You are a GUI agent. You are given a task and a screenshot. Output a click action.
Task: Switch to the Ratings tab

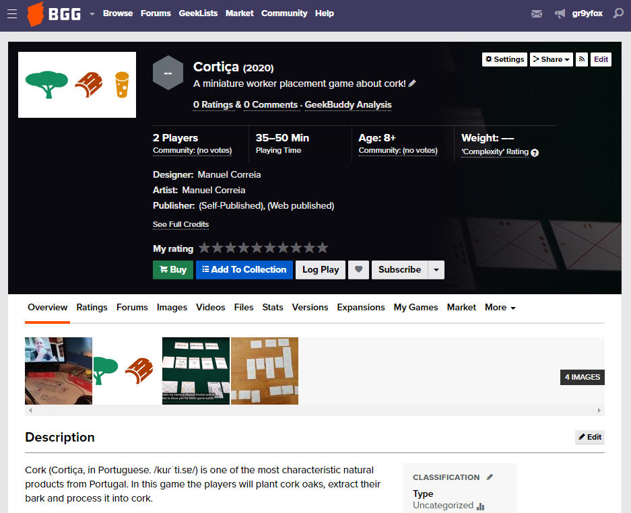point(92,308)
